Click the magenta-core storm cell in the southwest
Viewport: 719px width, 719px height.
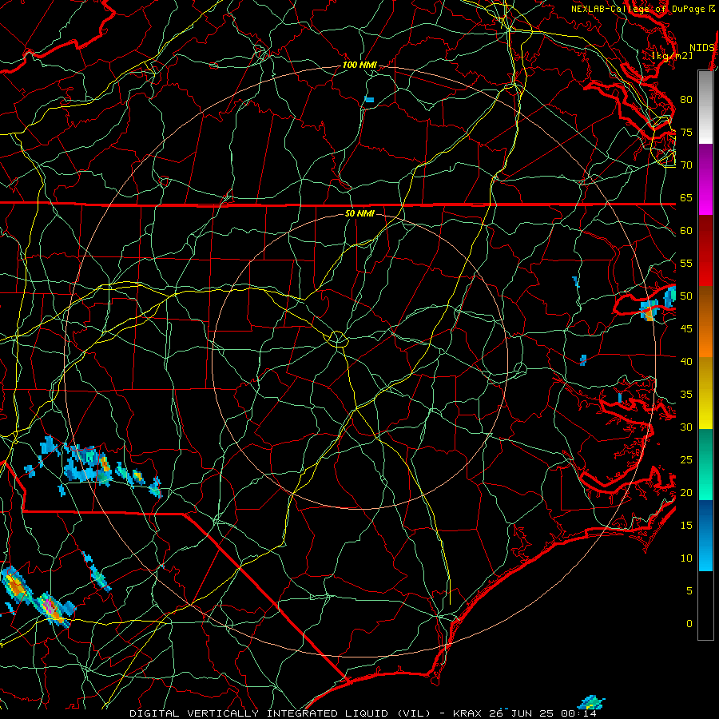tap(50, 608)
